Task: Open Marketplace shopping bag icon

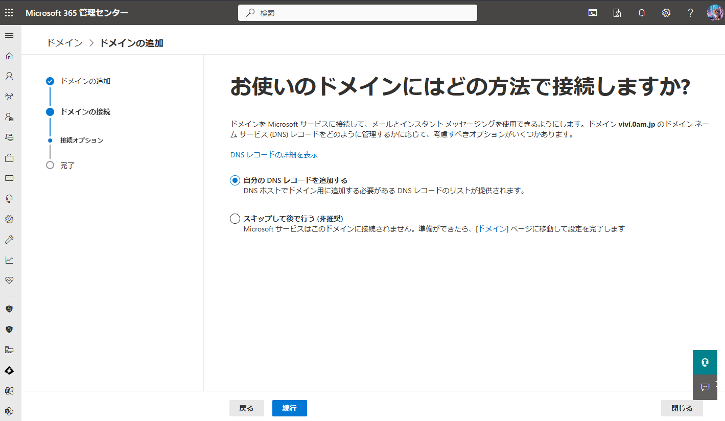Action: (x=9, y=158)
